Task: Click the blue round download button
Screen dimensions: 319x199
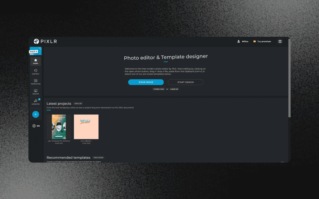Action: (x=36, y=114)
